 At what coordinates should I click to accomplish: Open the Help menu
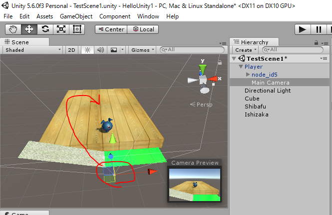click(172, 16)
